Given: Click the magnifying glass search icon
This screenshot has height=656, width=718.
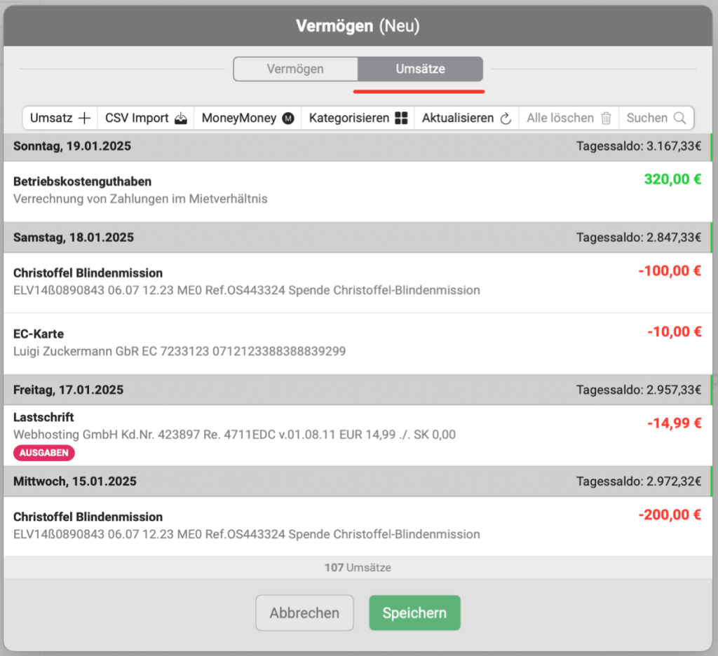Looking at the screenshot, I should click(x=679, y=118).
